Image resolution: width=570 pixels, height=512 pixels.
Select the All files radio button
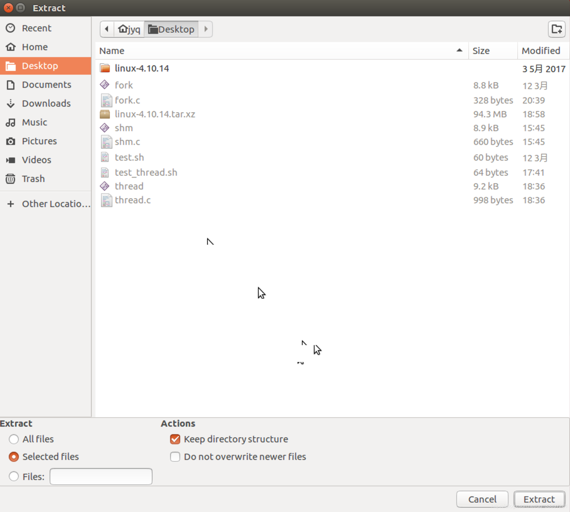(14, 439)
